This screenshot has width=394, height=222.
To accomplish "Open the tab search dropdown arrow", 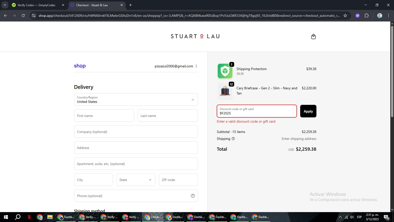I will click(x=5, y=5).
